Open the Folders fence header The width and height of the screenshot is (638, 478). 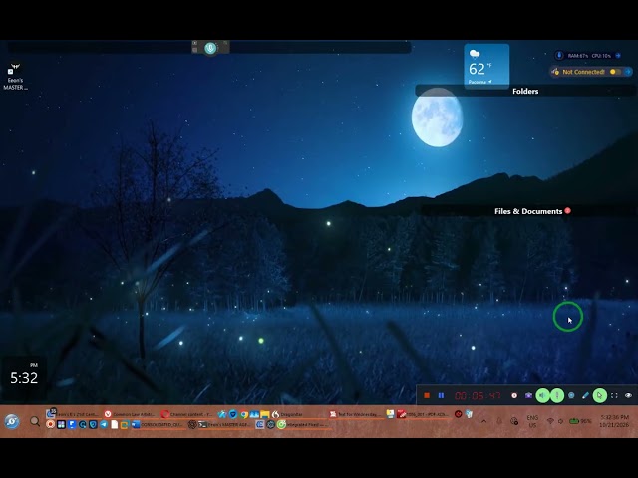(525, 91)
